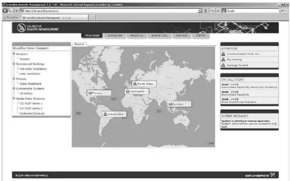Screen dimensions: 290x181
Task: Select Commercial Buildings in the tree
Action: point(30,64)
